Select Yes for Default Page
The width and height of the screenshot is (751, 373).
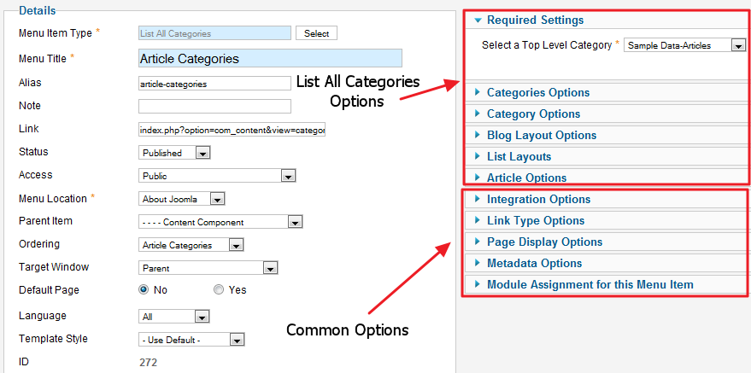(219, 290)
